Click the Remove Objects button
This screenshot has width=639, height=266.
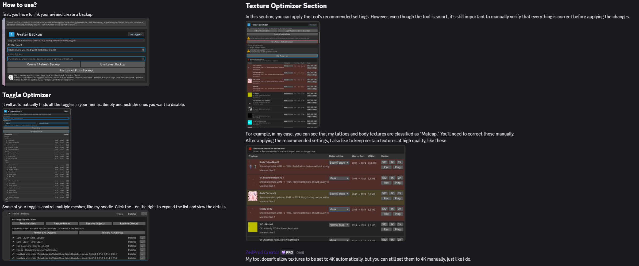95,223
